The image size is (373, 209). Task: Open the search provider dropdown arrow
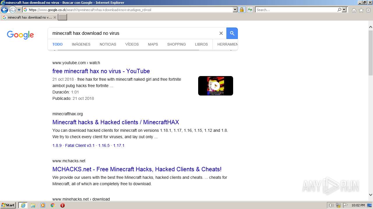[344, 10]
